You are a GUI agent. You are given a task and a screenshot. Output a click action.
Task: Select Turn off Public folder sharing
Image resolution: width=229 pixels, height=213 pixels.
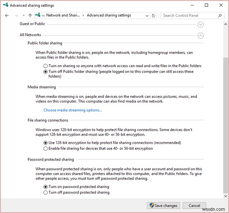[45, 71]
